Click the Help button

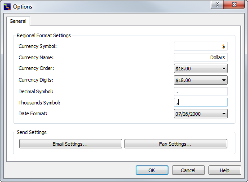tap(225, 170)
